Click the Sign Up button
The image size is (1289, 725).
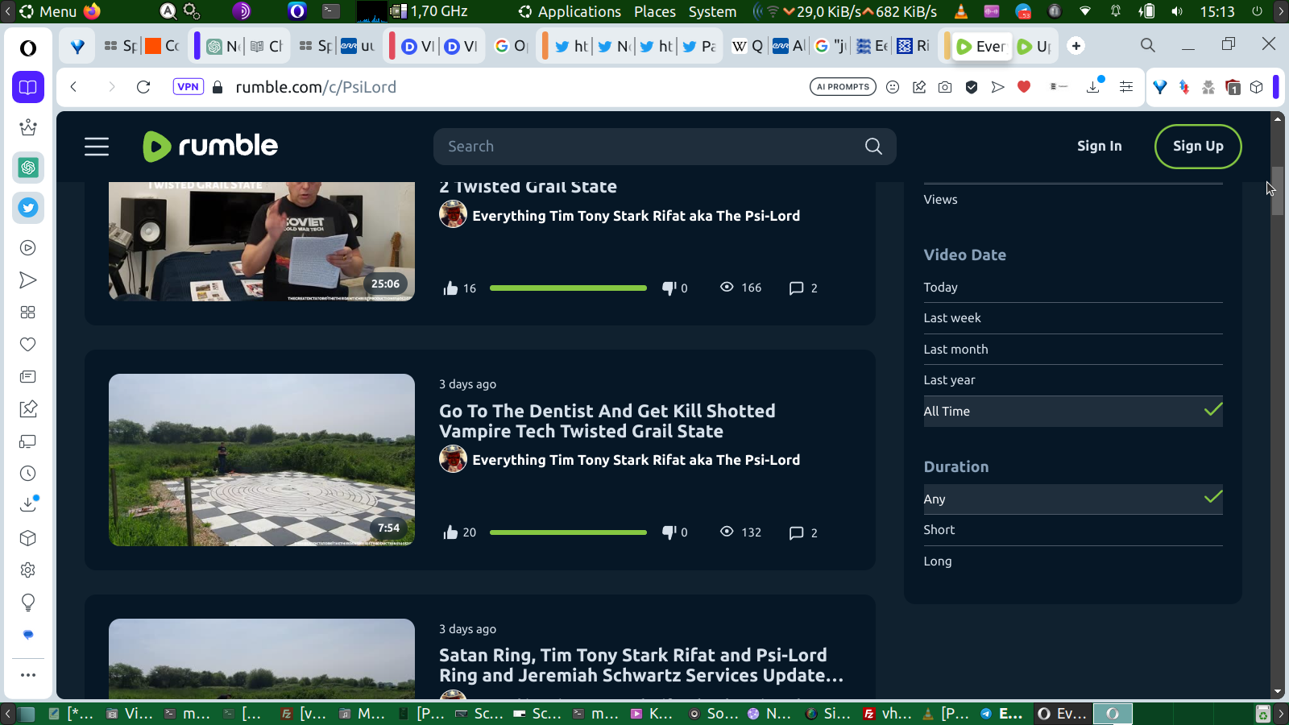[x=1198, y=147]
